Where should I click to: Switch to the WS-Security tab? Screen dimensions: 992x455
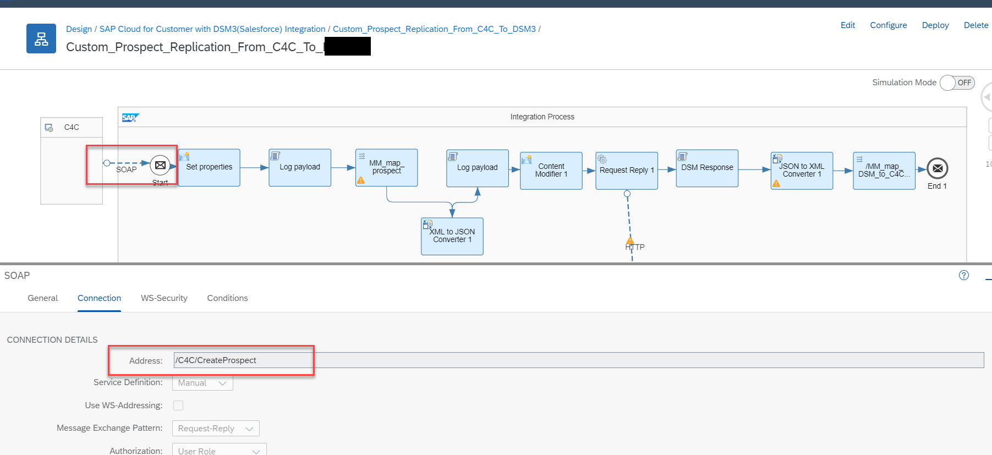coord(164,298)
